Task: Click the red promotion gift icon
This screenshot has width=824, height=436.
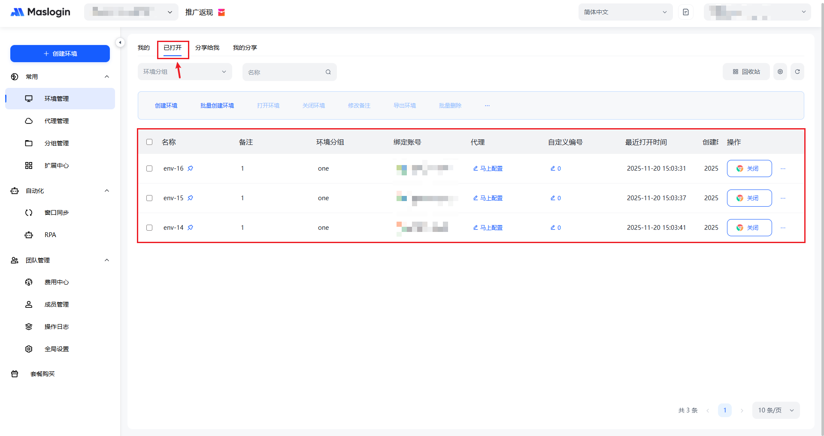Action: point(221,12)
